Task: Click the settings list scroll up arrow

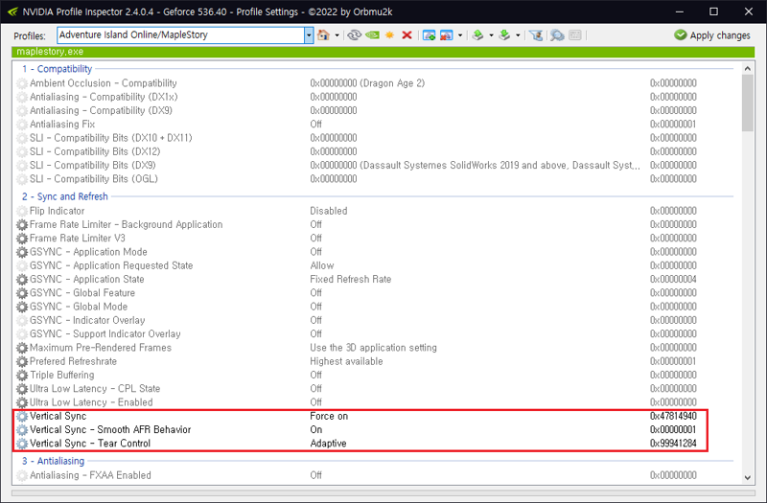Action: (x=748, y=68)
